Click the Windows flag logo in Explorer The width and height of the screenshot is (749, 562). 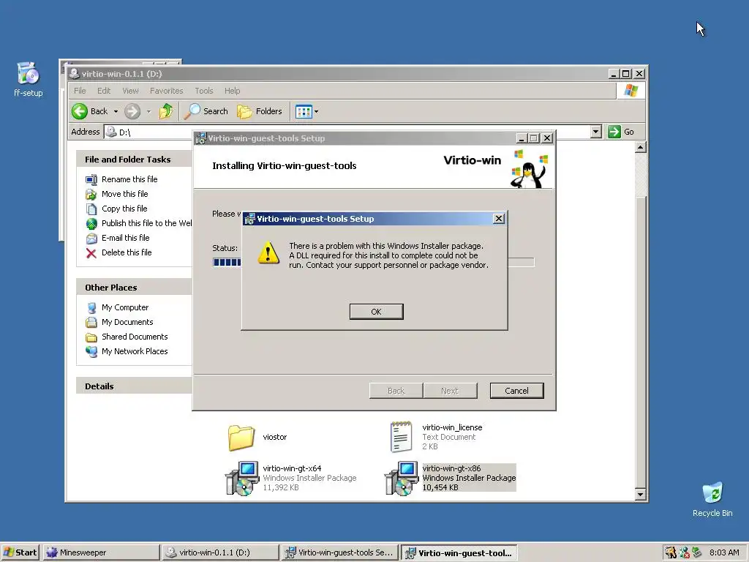631,91
